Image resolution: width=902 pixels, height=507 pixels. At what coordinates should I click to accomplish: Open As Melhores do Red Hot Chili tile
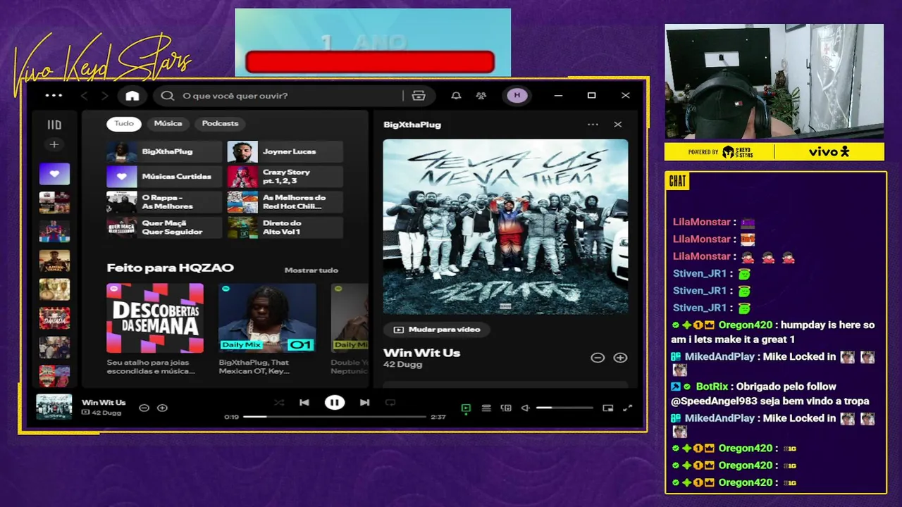tap(285, 202)
